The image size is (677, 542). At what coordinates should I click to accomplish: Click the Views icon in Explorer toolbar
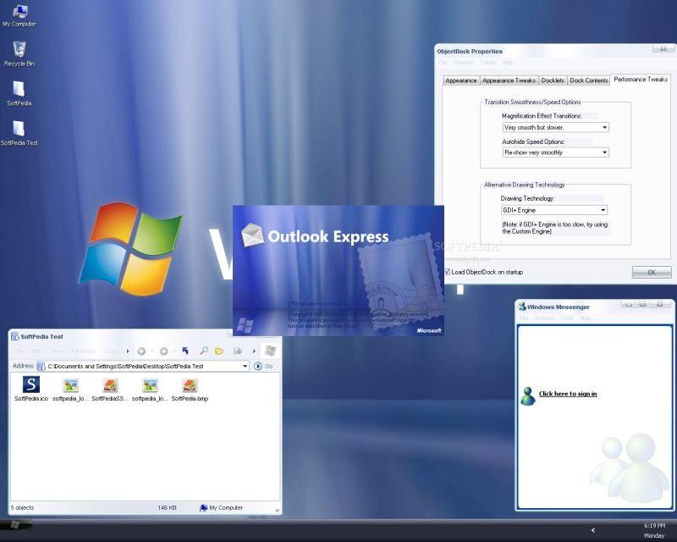tap(238, 351)
